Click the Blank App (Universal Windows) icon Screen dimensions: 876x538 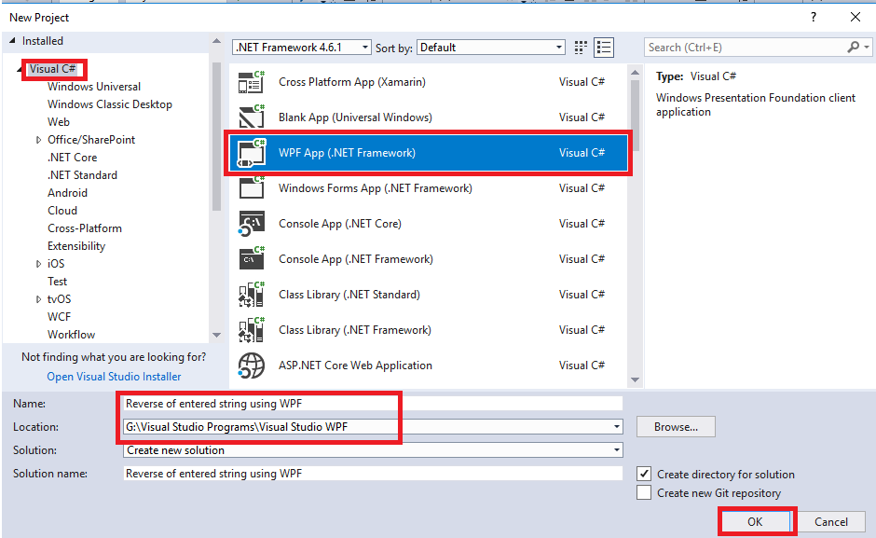pyautogui.click(x=252, y=117)
